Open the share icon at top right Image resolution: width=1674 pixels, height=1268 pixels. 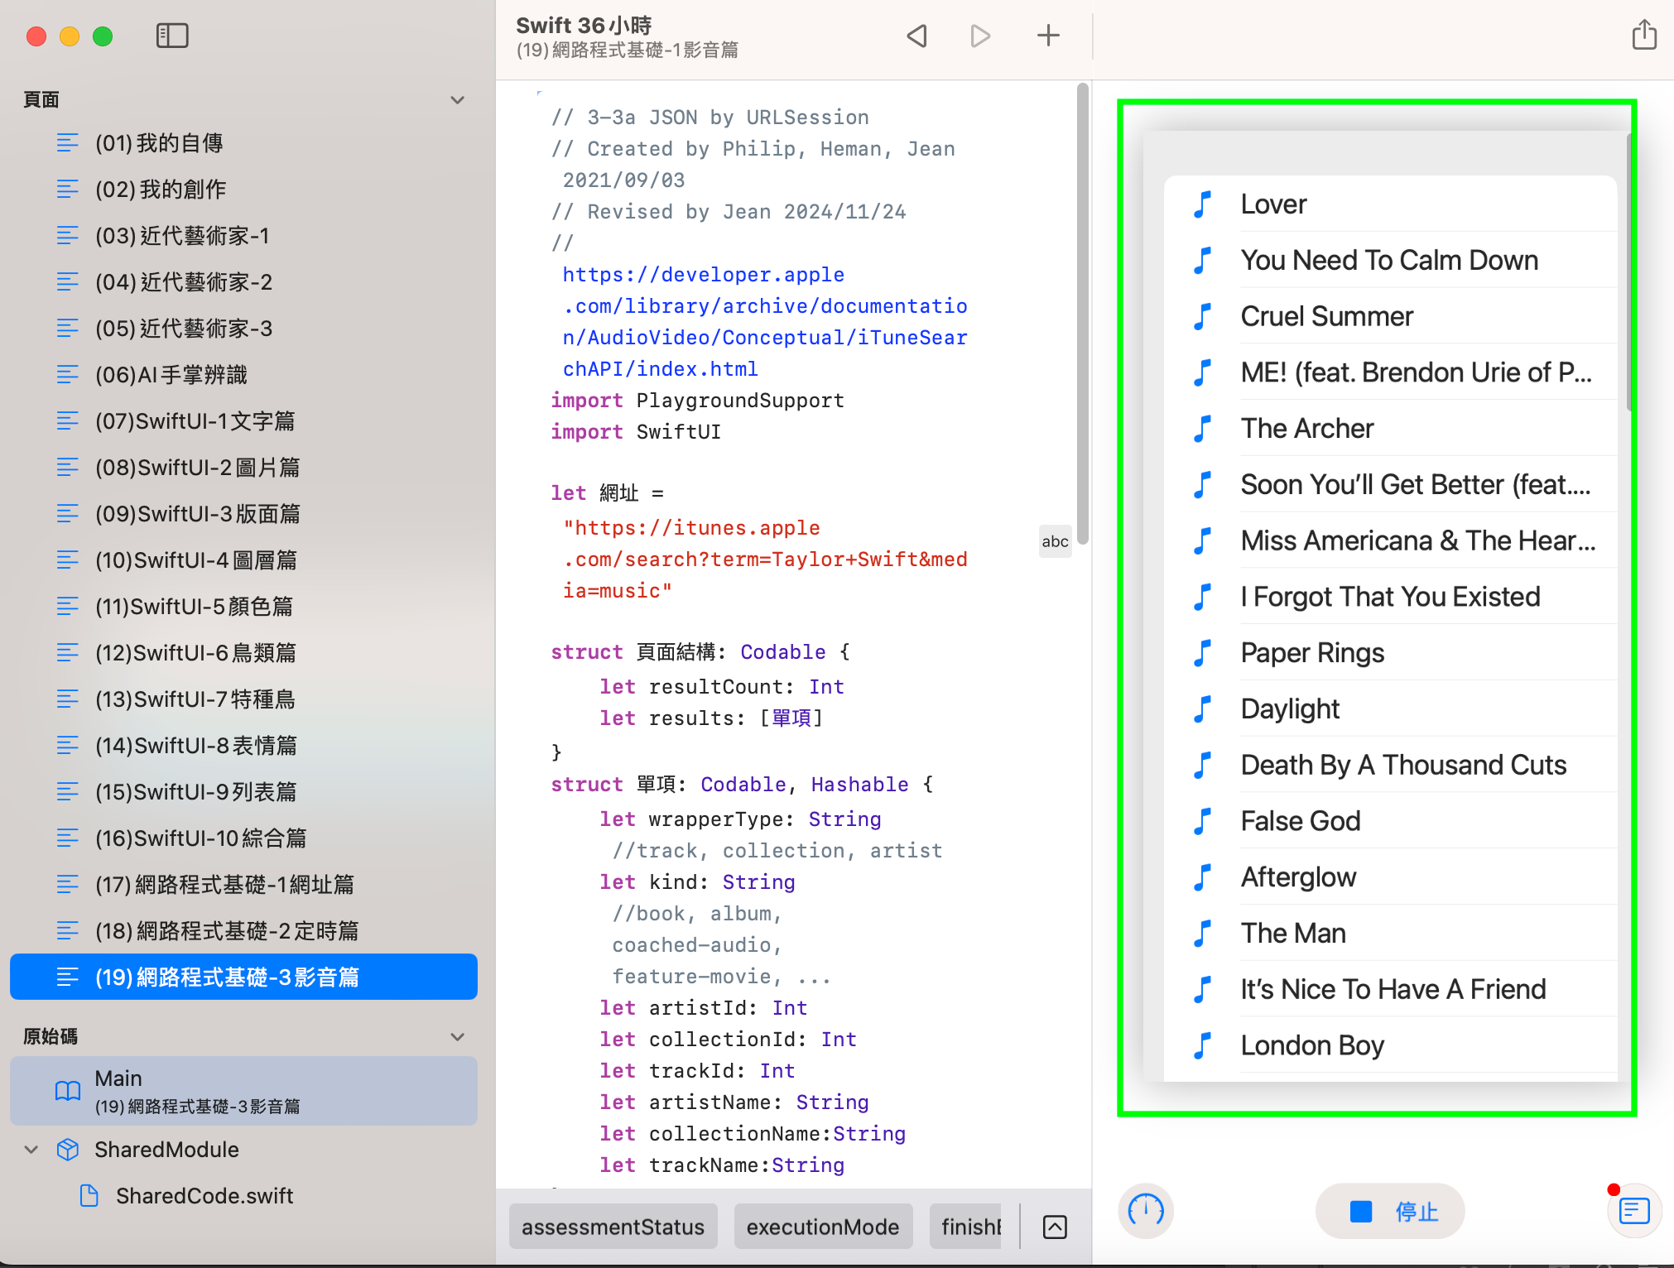[1644, 36]
